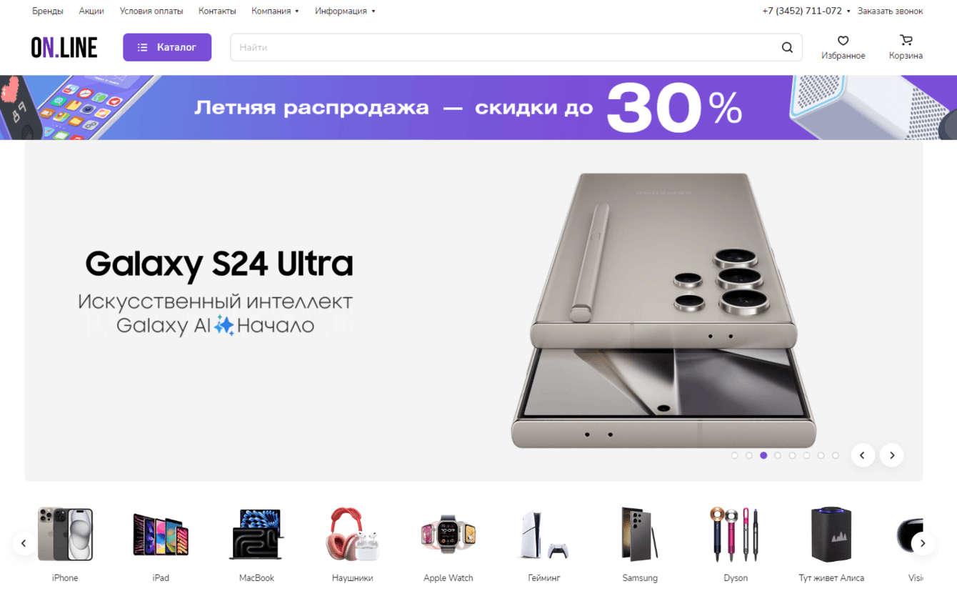957x601 pixels.
Task: Select the iPhone category icon
Action: [x=65, y=534]
